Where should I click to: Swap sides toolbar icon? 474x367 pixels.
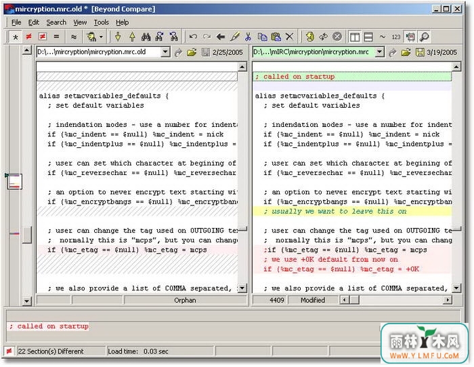(x=324, y=37)
